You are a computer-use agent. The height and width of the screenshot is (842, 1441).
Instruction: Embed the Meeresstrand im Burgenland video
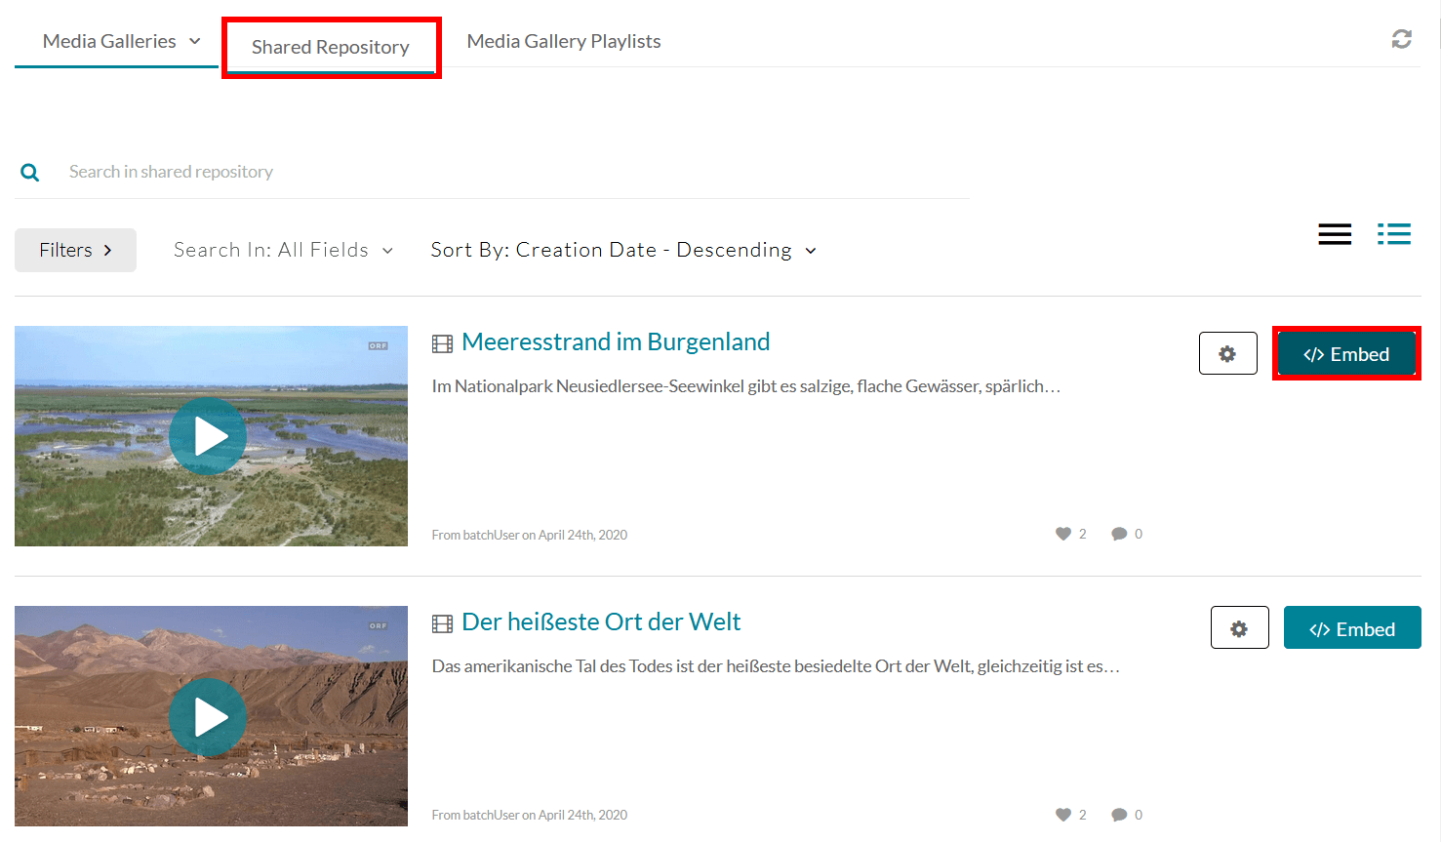click(x=1345, y=354)
